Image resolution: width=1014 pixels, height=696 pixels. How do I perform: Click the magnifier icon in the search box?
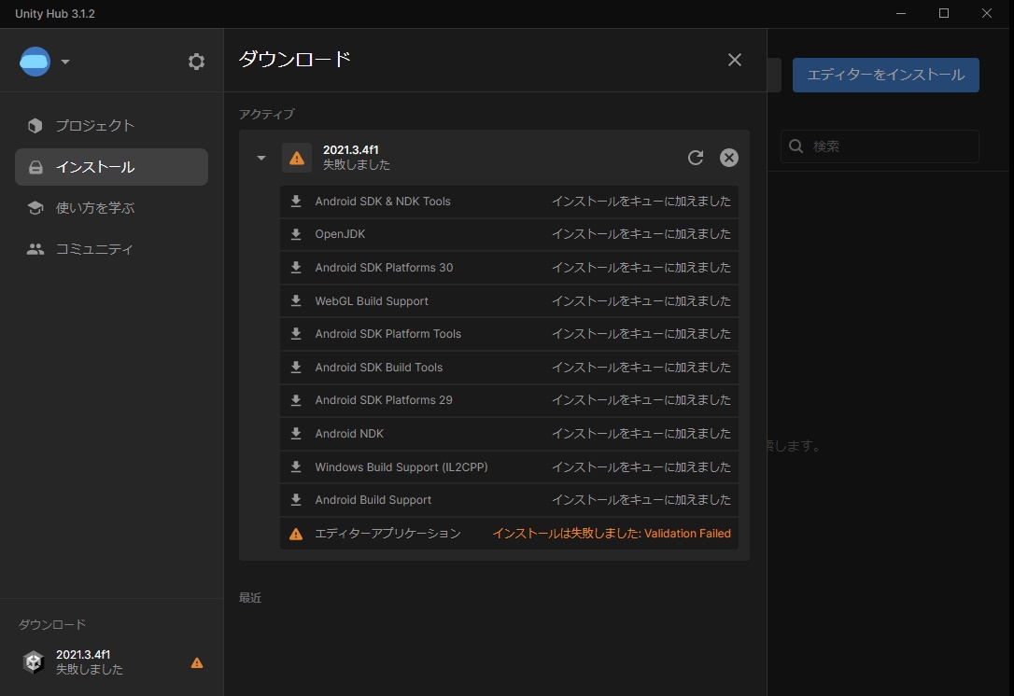point(795,146)
